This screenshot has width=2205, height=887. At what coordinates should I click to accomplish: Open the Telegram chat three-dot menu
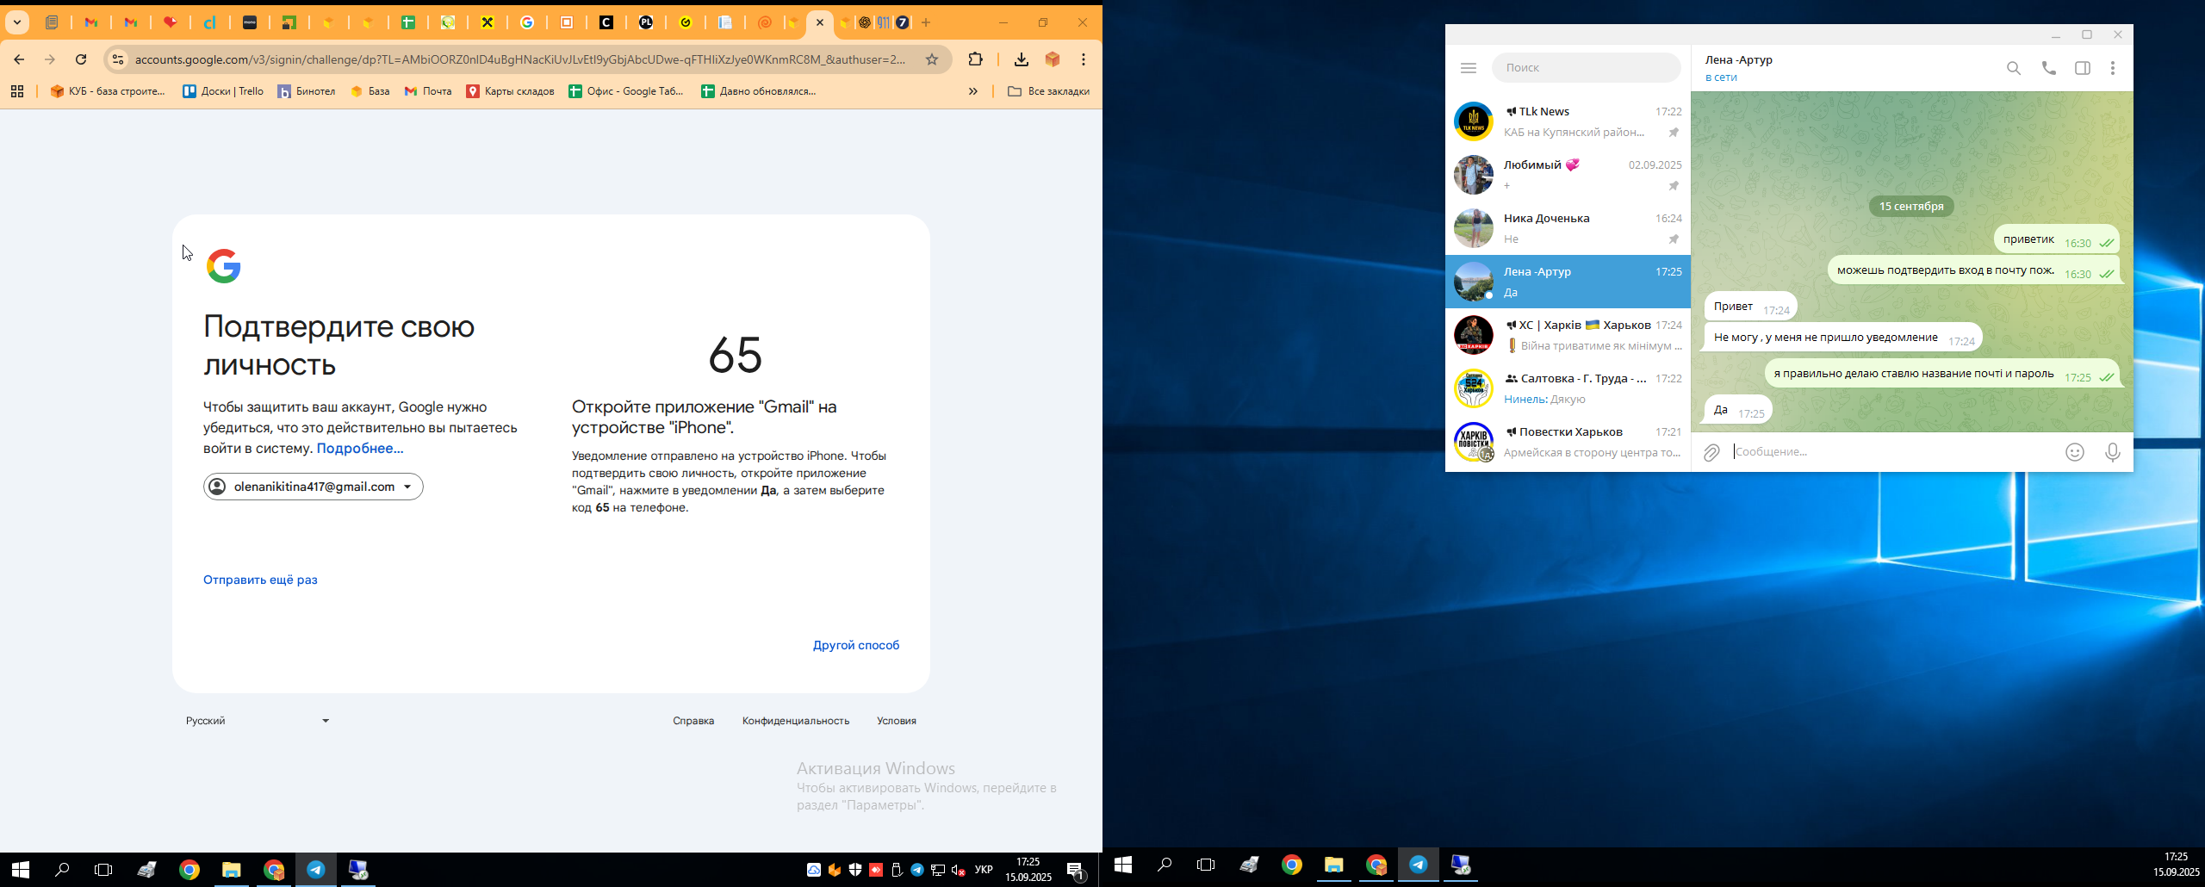click(2113, 68)
